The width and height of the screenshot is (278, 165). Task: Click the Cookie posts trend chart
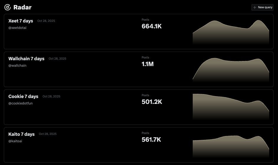click(x=231, y=107)
